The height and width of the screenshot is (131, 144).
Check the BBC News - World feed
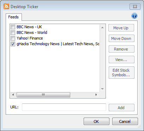tap(13, 32)
